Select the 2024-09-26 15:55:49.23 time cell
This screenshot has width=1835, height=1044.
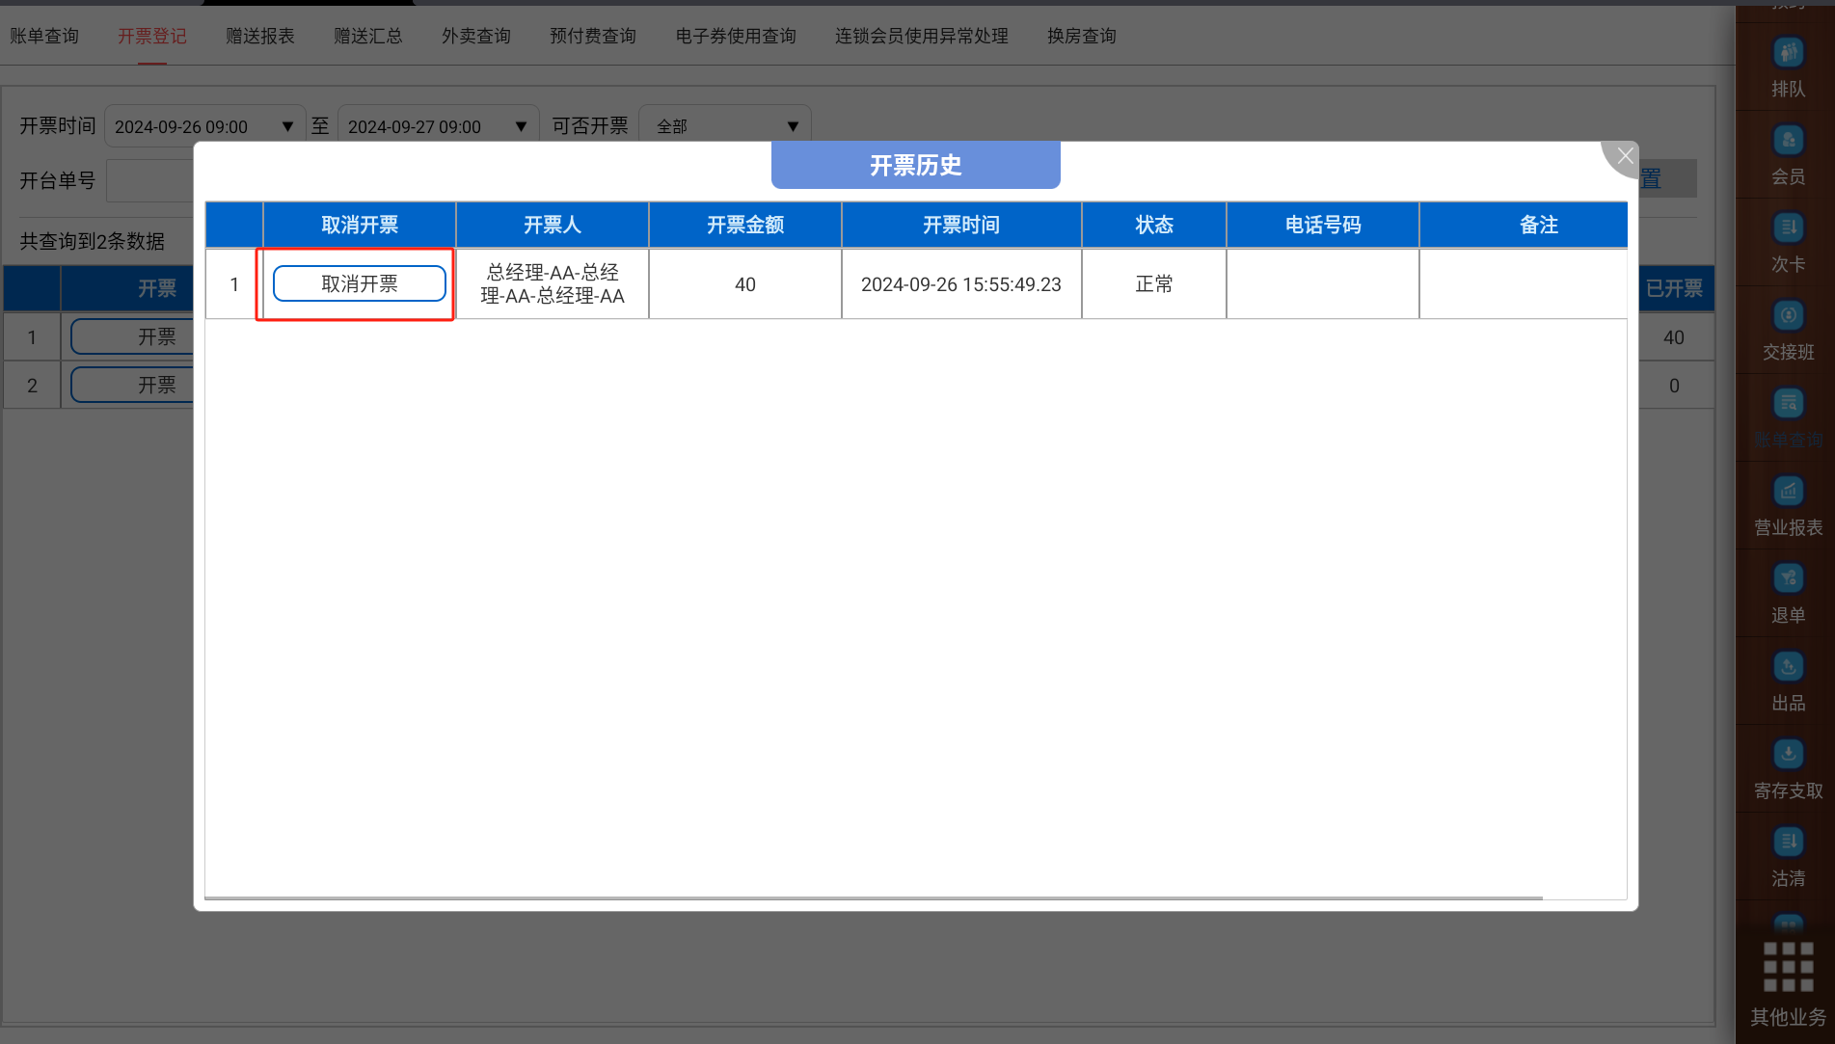[960, 284]
